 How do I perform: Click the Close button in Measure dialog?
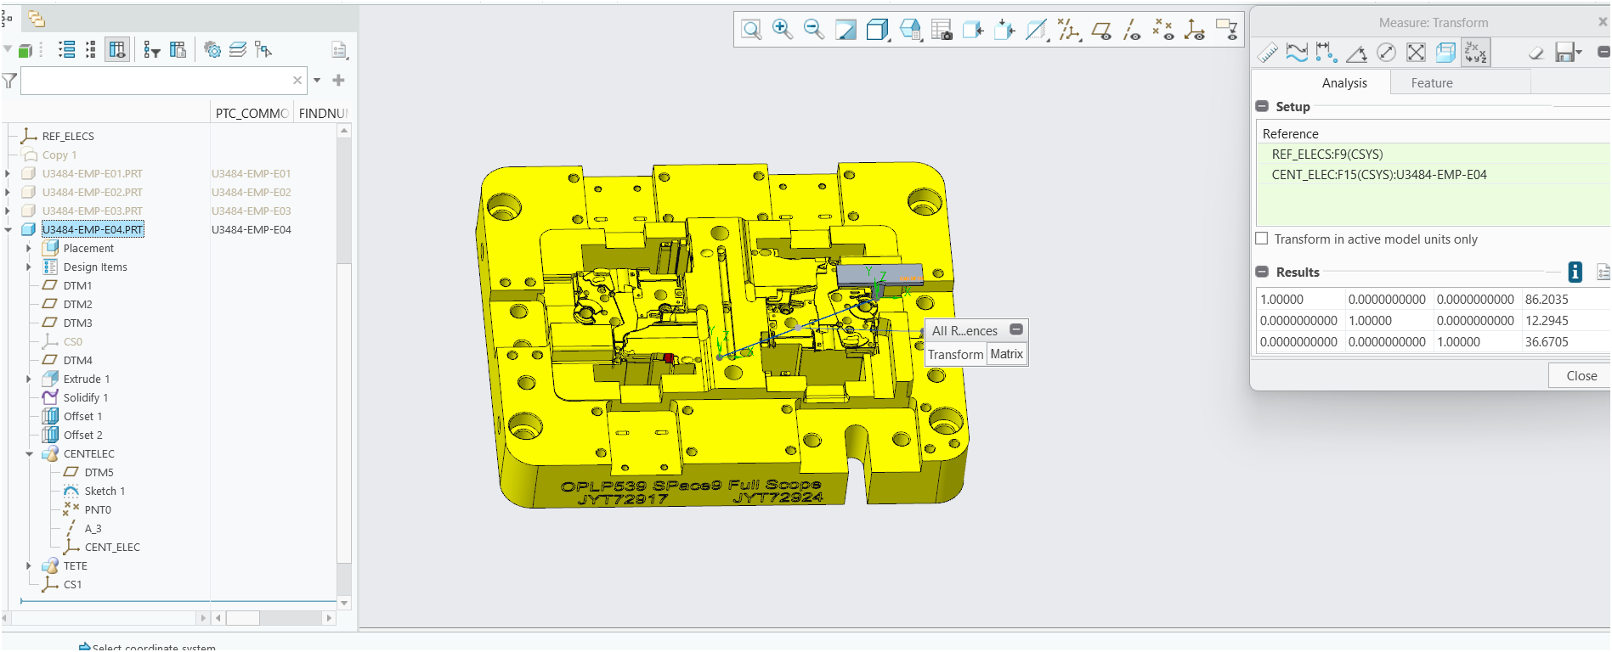tap(1581, 376)
